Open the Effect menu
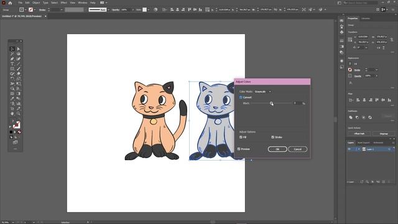The width and height of the screenshot is (398, 224). [63, 2]
